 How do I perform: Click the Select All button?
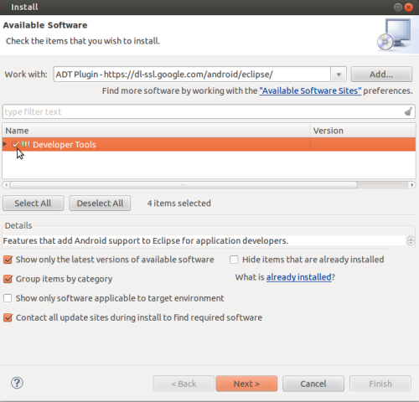(x=33, y=204)
